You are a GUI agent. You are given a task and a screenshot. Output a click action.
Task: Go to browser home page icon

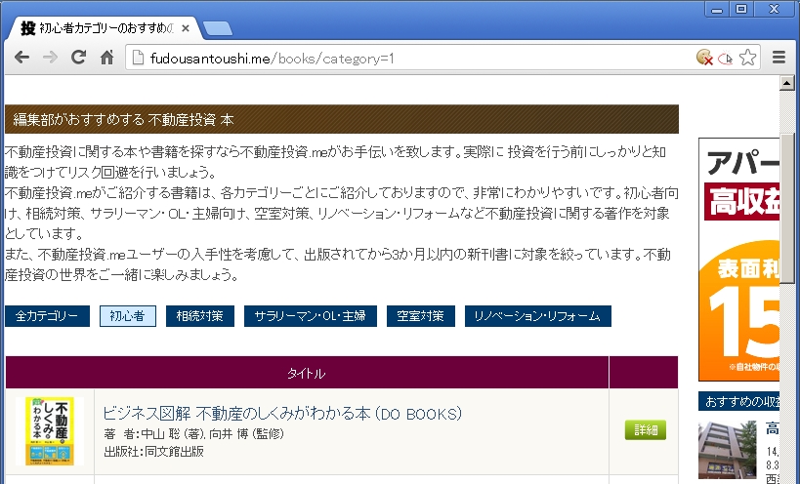107,58
